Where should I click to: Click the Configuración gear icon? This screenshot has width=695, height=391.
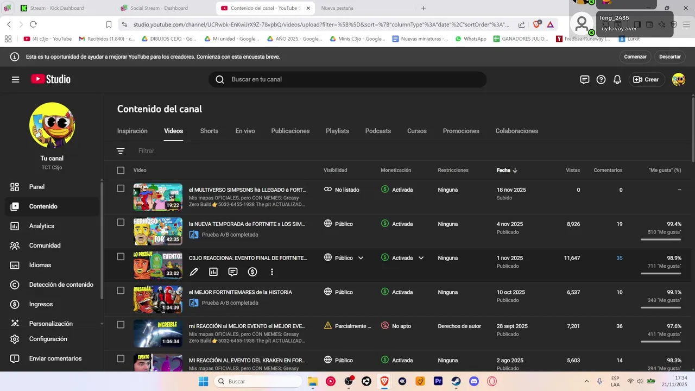tap(15, 339)
